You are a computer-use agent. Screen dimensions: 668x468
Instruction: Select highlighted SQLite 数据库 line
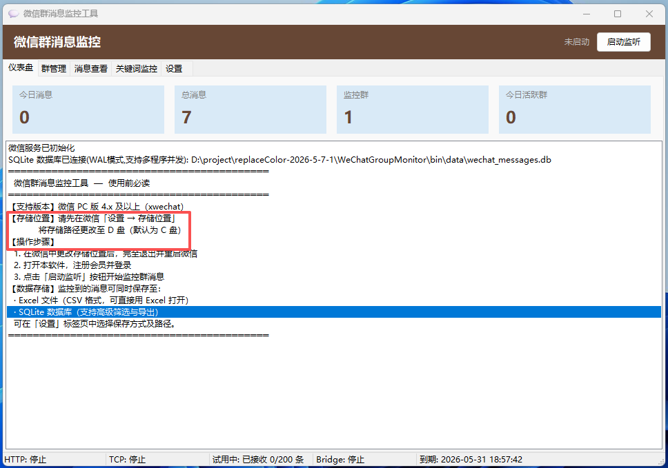pyautogui.click(x=334, y=312)
